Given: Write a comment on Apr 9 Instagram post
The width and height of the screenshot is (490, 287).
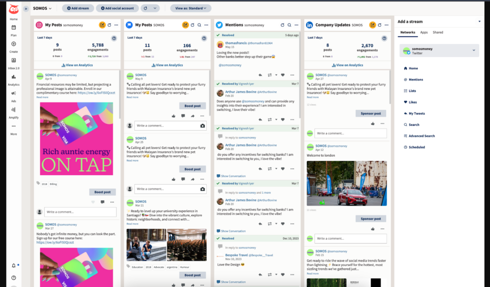Looking at the screenshot, I should click(80, 212).
